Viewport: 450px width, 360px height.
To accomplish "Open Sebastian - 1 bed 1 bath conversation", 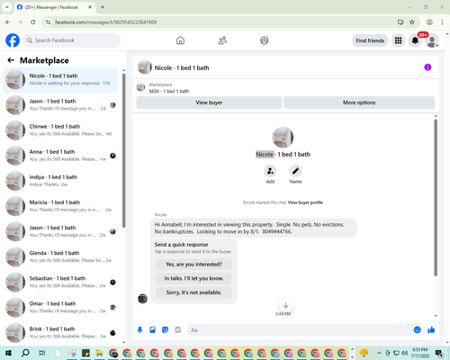I will tap(60, 282).
